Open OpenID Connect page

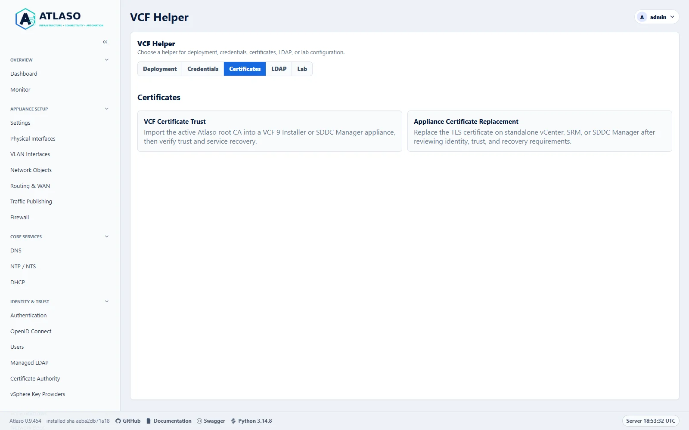click(x=31, y=332)
